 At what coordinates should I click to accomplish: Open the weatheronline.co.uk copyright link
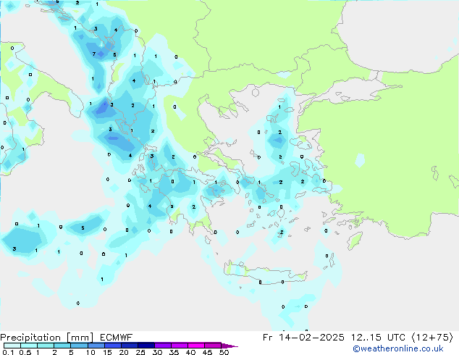click(x=397, y=348)
